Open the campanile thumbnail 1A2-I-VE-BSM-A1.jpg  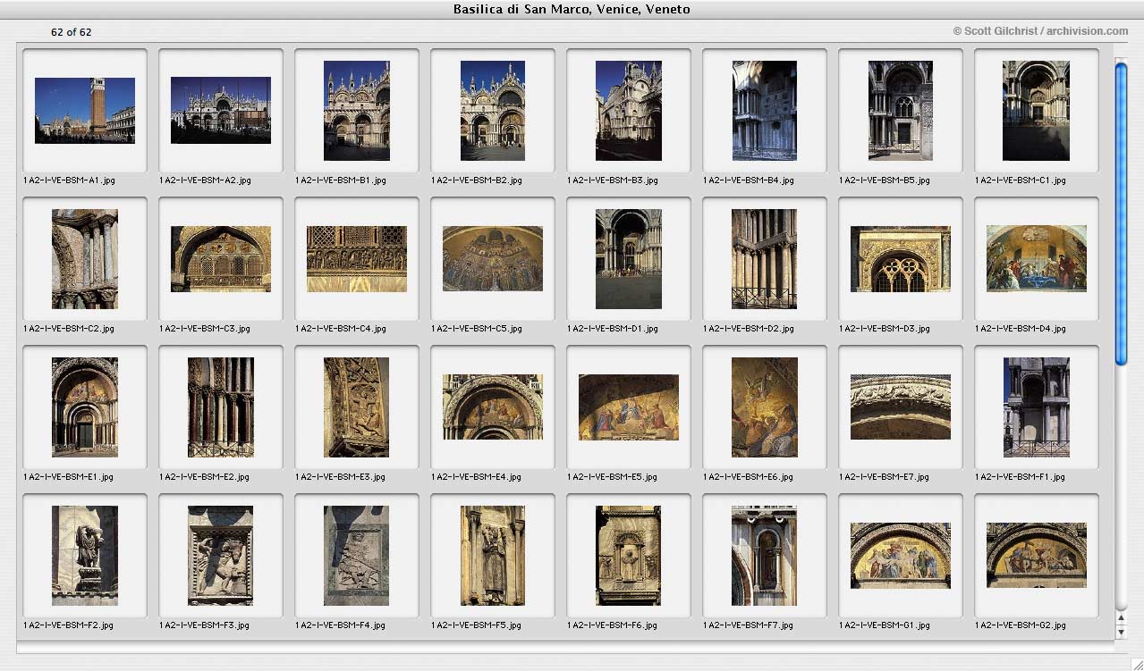click(85, 111)
